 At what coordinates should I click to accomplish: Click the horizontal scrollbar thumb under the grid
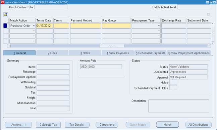point(112,46)
